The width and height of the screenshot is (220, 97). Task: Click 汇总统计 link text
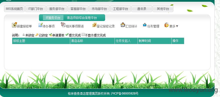131,26
